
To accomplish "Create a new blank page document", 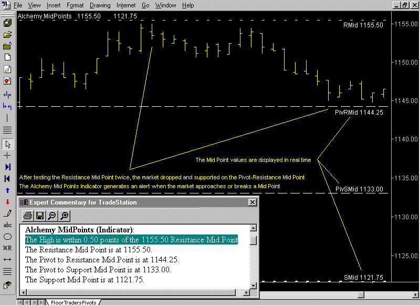I will (x=7, y=57).
